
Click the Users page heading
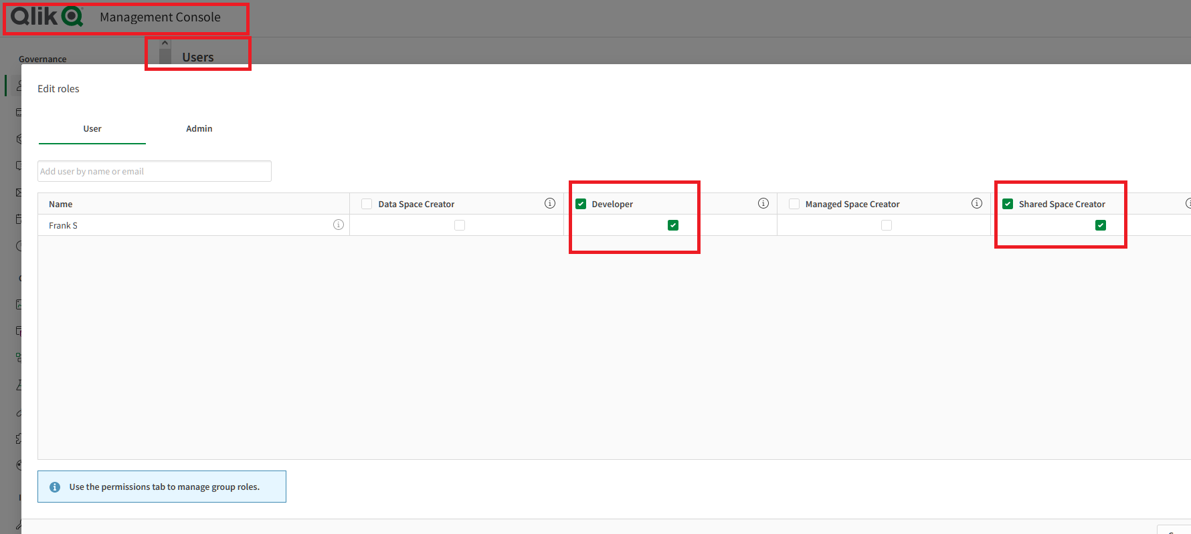click(x=198, y=57)
